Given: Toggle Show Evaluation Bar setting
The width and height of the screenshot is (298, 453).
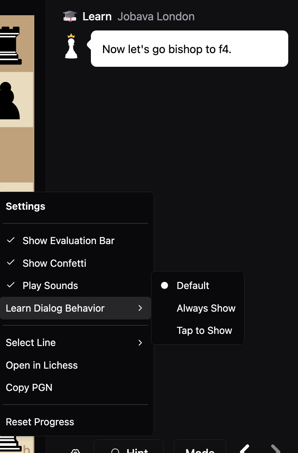Looking at the screenshot, I should coord(75,241).
